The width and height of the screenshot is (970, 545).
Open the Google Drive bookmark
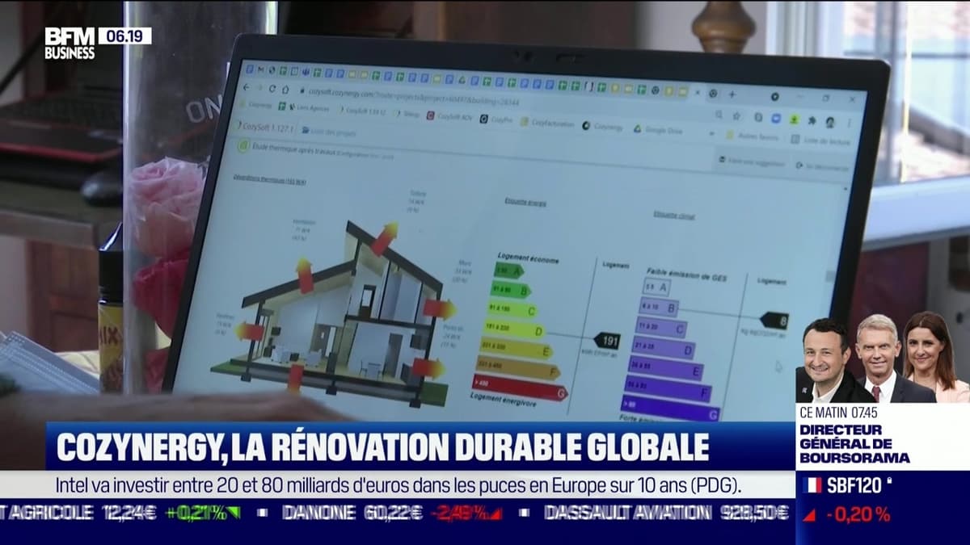658,129
